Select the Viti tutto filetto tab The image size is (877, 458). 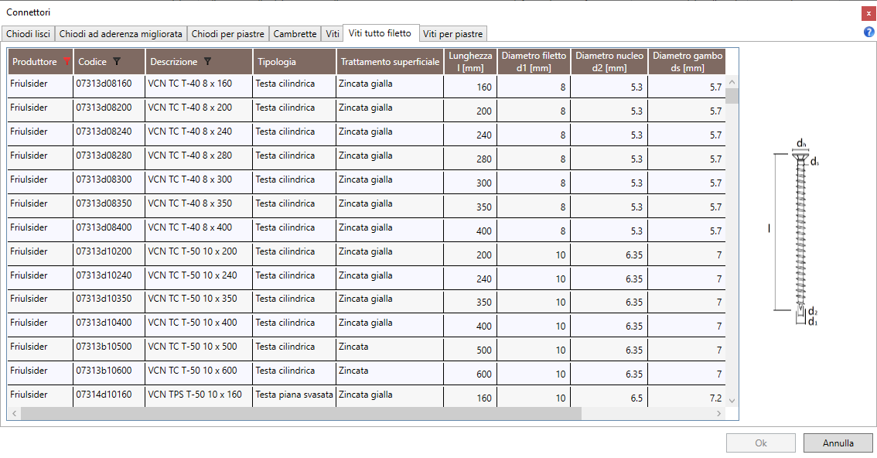coord(380,33)
